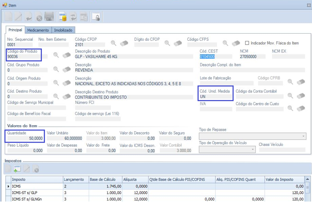This screenshot has width=312, height=202.
Task: Click the save diskette icon in toolbar
Action: [x=49, y=18]
